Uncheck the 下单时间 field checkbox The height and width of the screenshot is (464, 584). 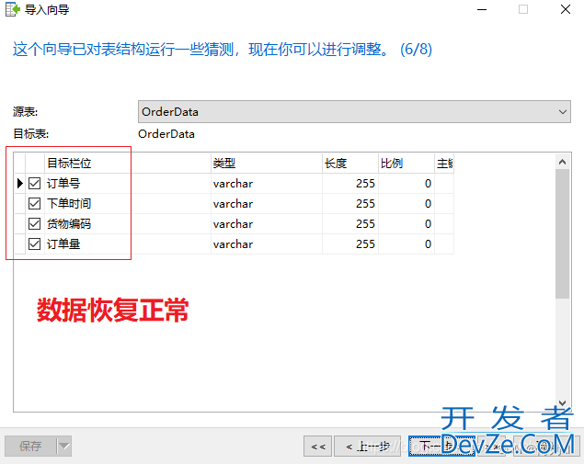35,204
